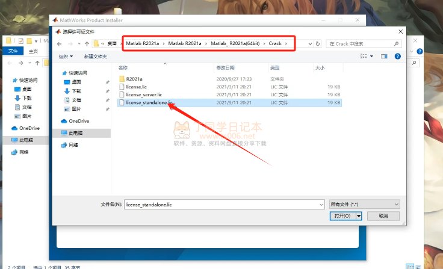Screen dimensions: 443x269
Task: Toggle the preview pane icon
Action: point(384,56)
